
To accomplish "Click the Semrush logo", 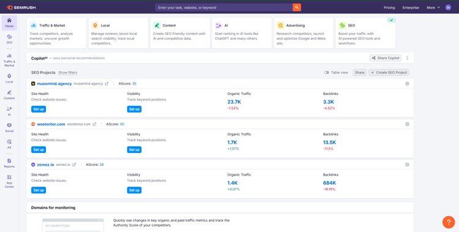I will [x=21, y=7].
